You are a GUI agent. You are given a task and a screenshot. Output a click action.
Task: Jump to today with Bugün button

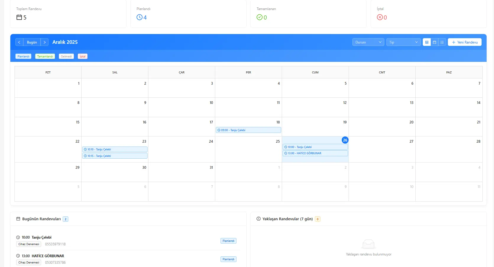[x=32, y=42]
